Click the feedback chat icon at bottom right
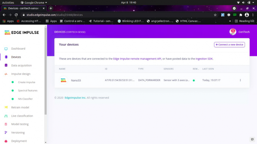Image resolution: width=257 pixels, height=144 pixels. [252, 140]
